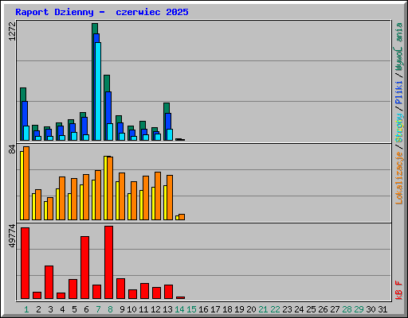Click day label 15 on the x-axis

pyautogui.click(x=191, y=309)
